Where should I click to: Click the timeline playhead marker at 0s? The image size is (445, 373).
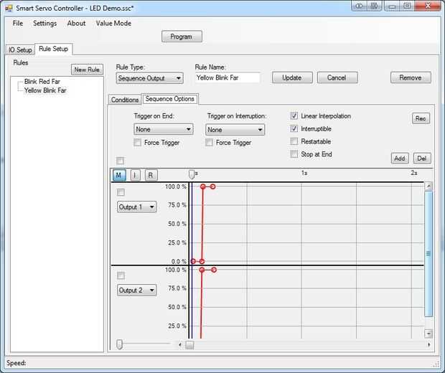tap(192, 174)
